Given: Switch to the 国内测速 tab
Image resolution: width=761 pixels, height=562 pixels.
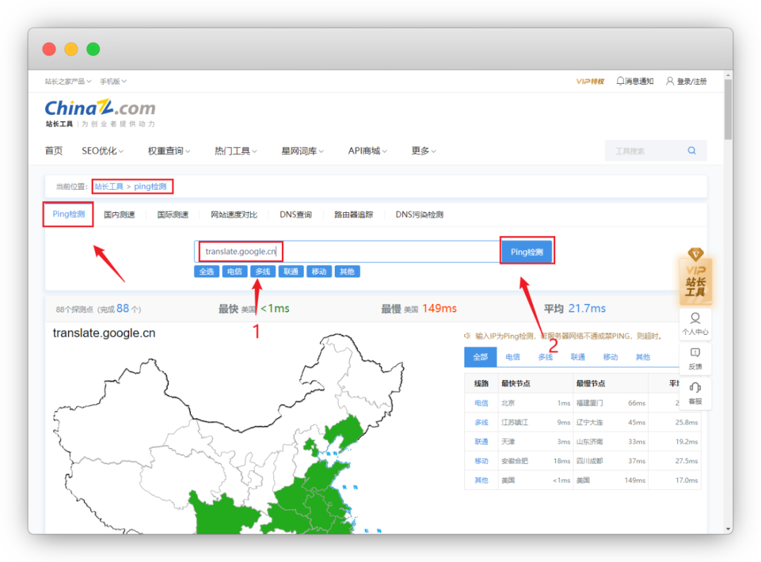Looking at the screenshot, I should click(x=119, y=214).
